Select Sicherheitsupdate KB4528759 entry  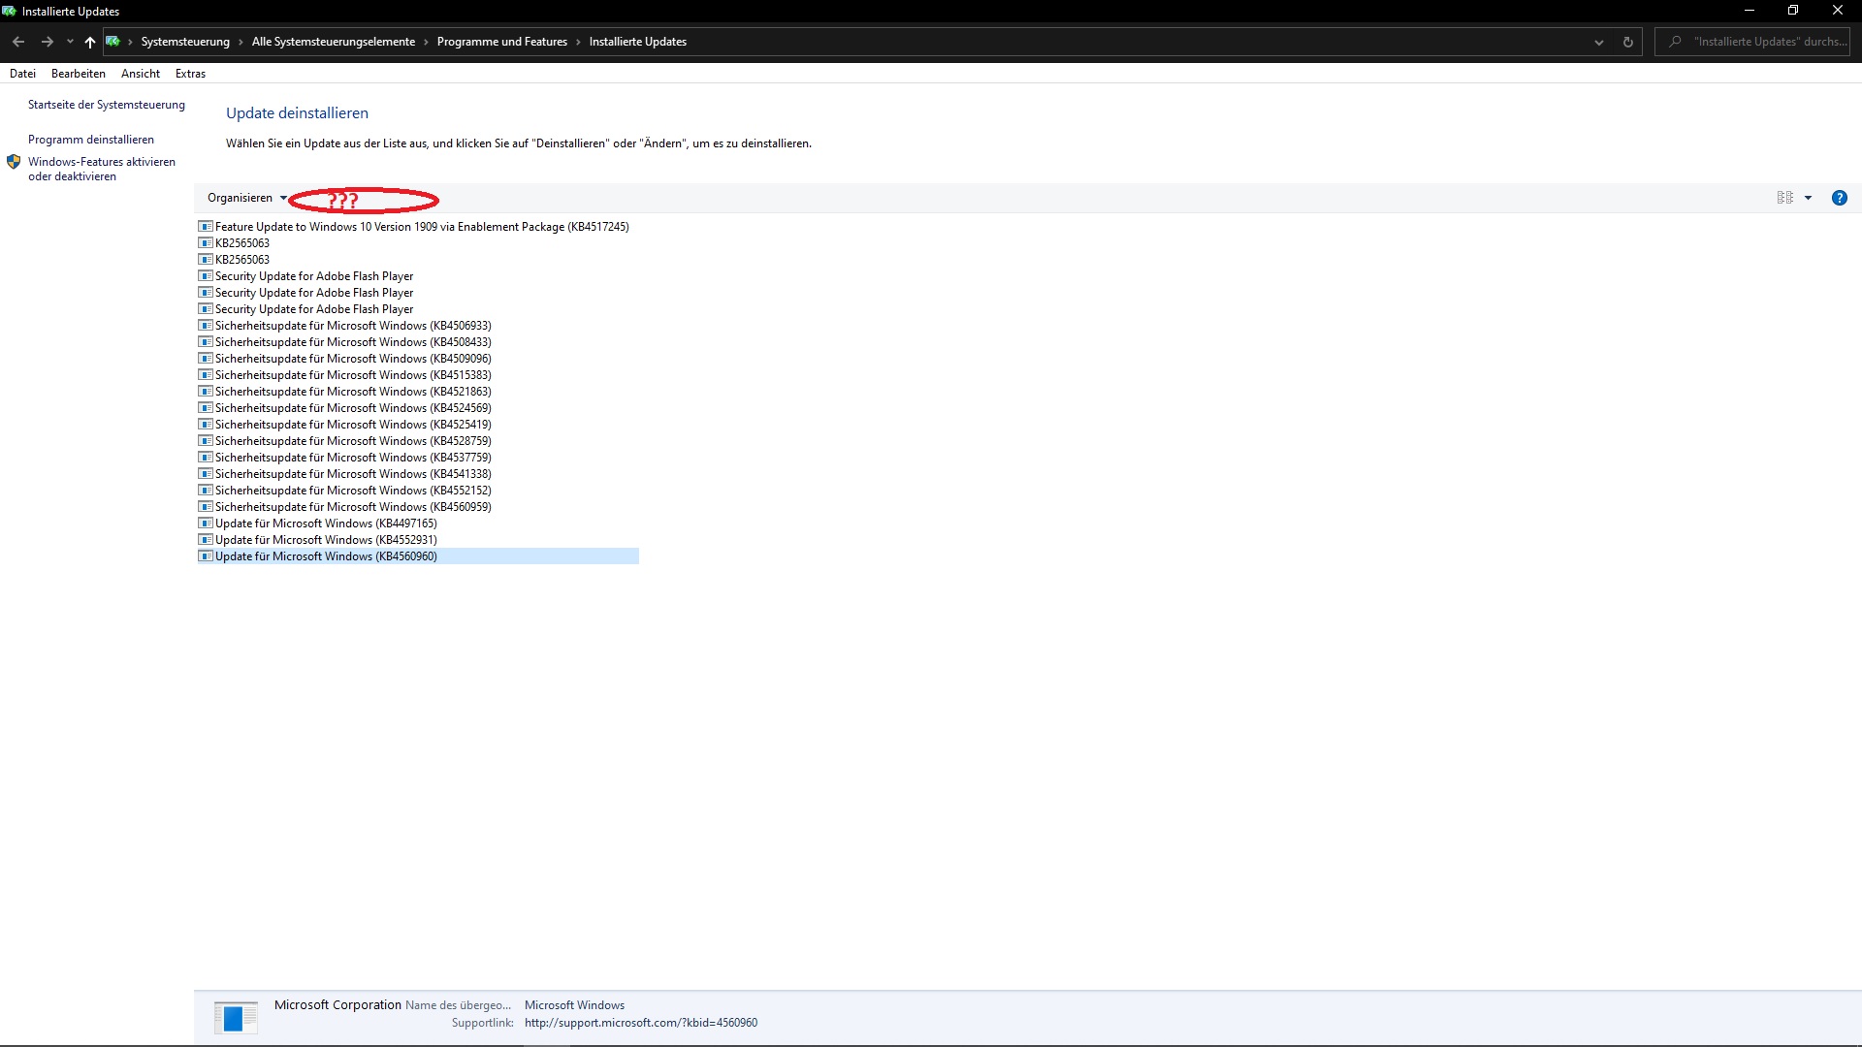[x=352, y=441]
